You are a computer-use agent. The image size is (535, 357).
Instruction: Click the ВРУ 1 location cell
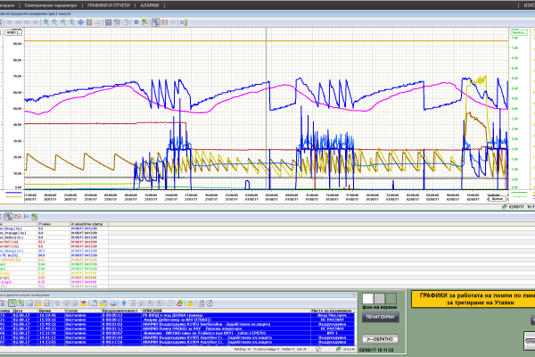click(332, 333)
